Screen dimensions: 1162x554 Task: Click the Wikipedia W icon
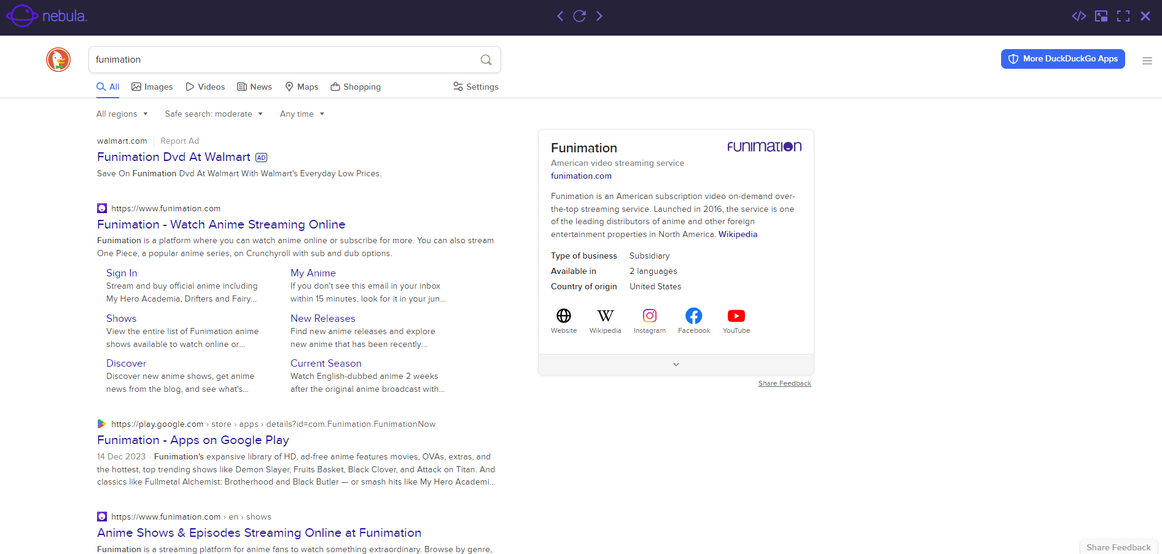606,316
